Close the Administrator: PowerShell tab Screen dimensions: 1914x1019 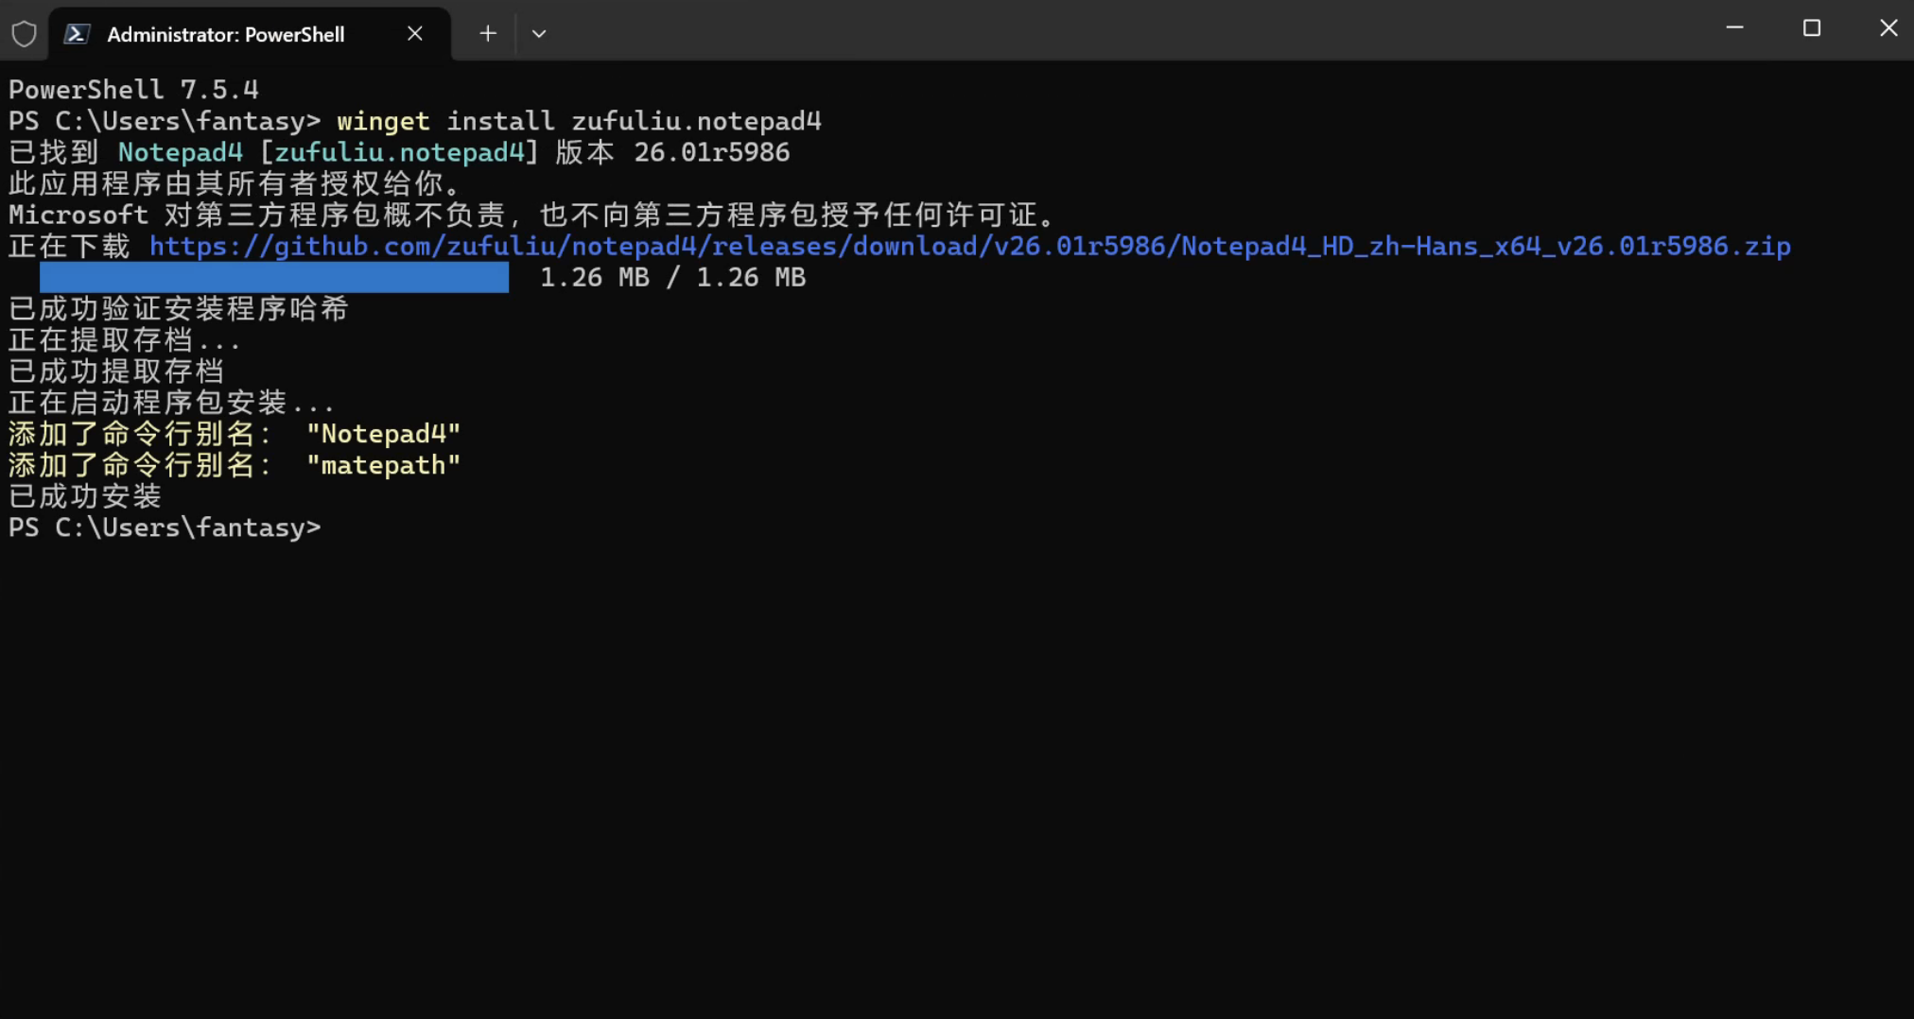point(414,34)
